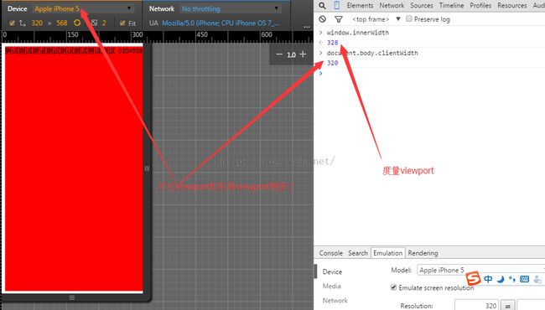Open the console filter funnel icon
545x310 pixels.
point(338,19)
